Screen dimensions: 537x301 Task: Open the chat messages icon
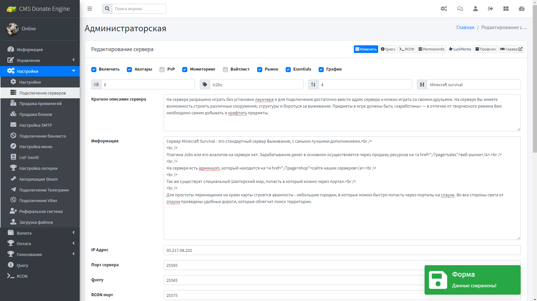tap(460, 9)
